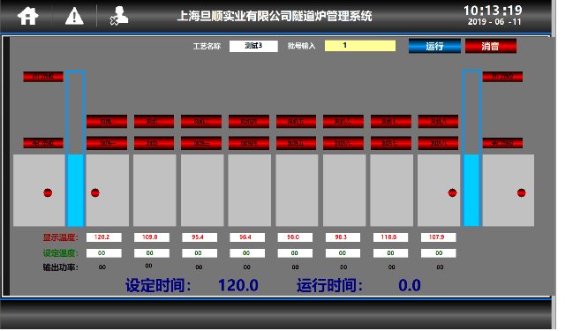Click the left blue door level bar

(x=75, y=148)
